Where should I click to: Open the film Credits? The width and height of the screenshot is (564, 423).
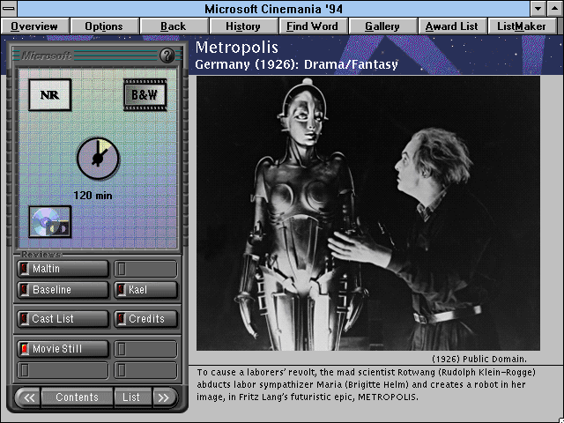click(145, 319)
